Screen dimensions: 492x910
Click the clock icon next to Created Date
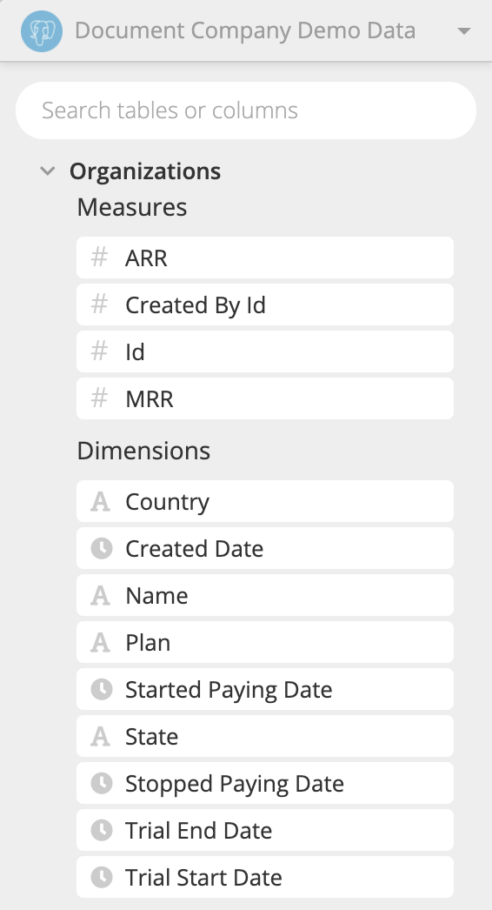(102, 548)
